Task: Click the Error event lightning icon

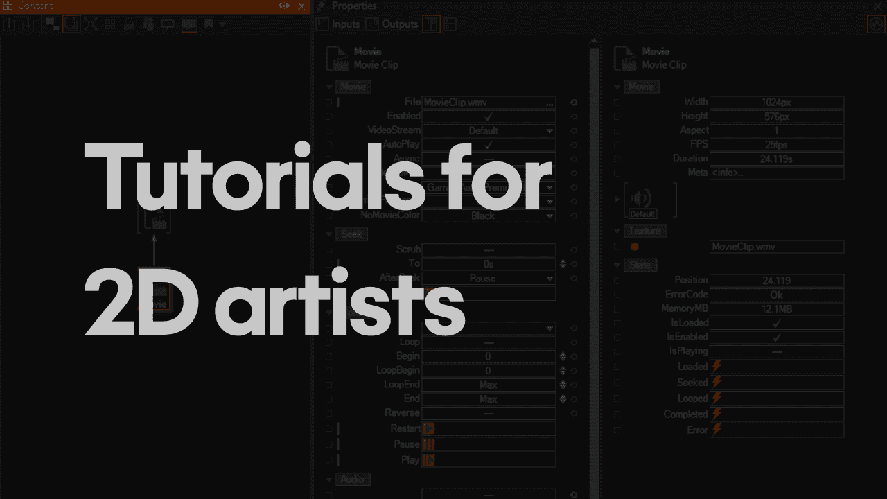Action: [717, 430]
